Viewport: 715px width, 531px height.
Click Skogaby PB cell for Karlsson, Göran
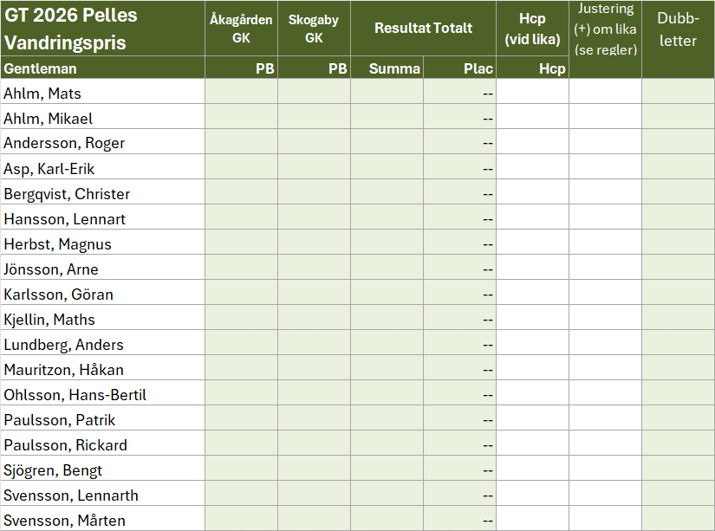314,294
